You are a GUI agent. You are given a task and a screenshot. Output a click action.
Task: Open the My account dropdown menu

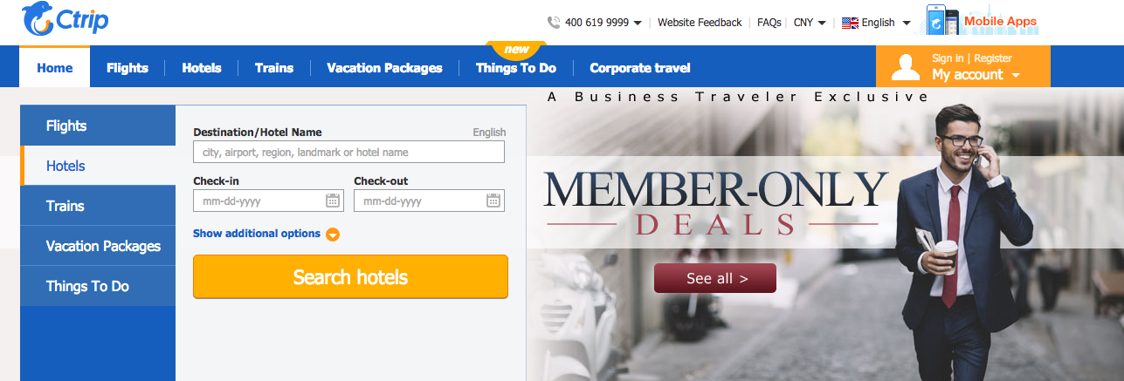[x=976, y=75]
